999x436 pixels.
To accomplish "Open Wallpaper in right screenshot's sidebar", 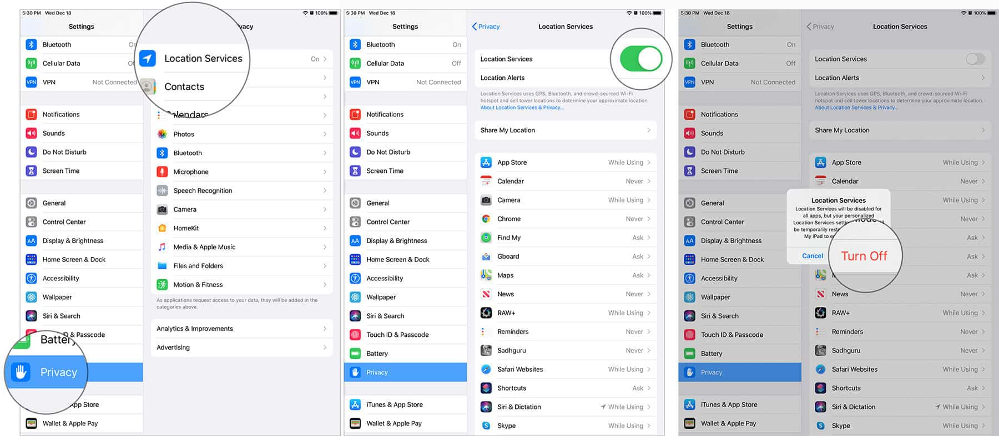I will [740, 297].
